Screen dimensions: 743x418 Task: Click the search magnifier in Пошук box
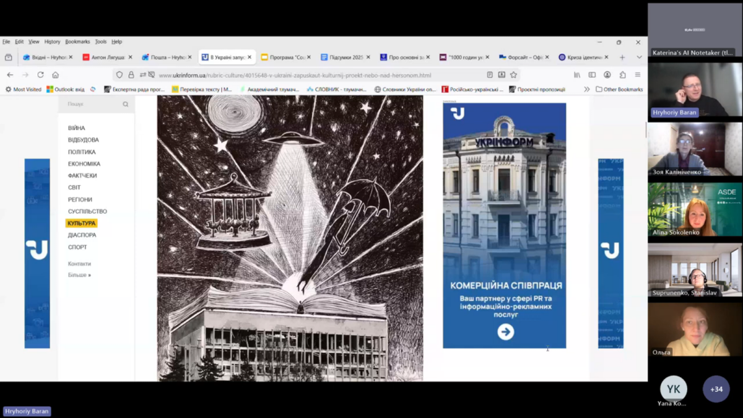click(x=126, y=105)
